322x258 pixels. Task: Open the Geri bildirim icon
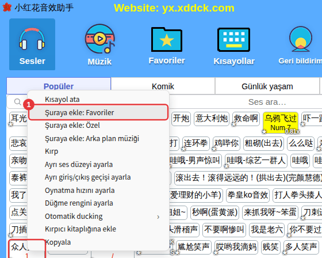pos(300,45)
